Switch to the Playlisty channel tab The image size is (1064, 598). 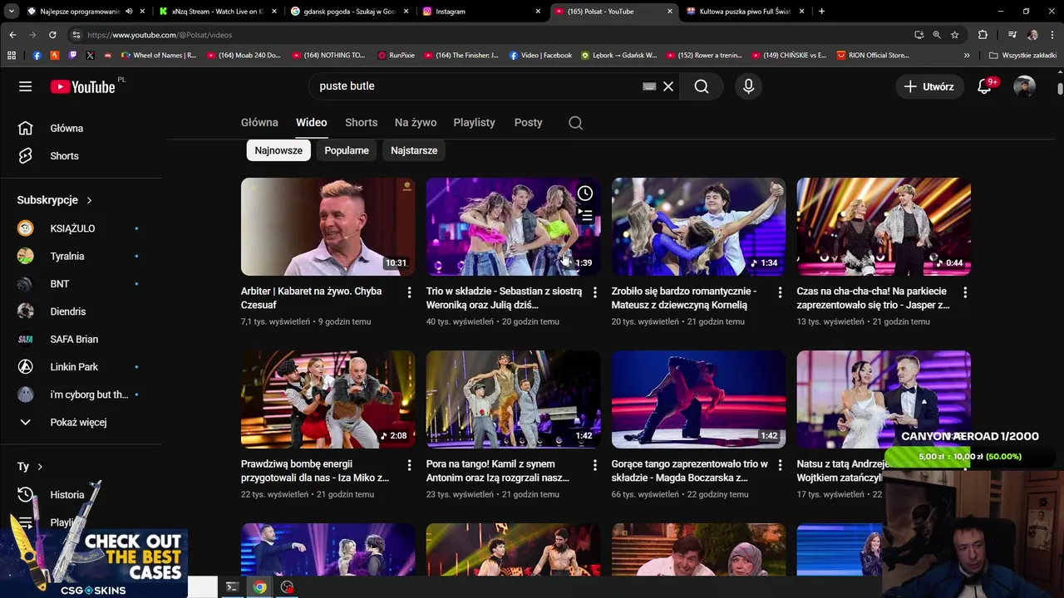pyautogui.click(x=474, y=122)
